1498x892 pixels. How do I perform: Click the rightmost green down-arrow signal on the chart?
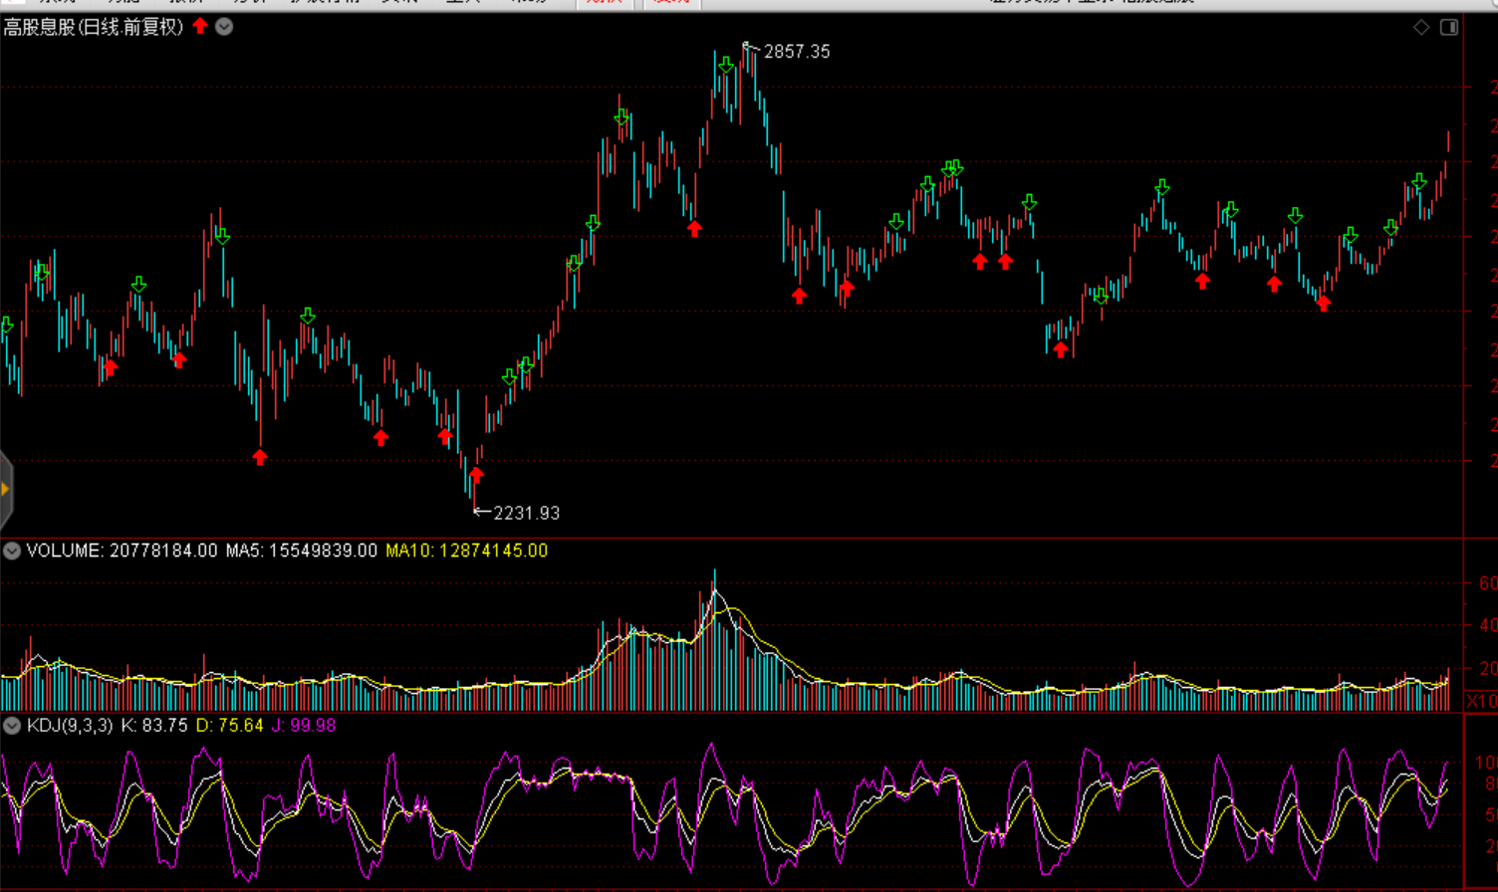pos(1419,182)
